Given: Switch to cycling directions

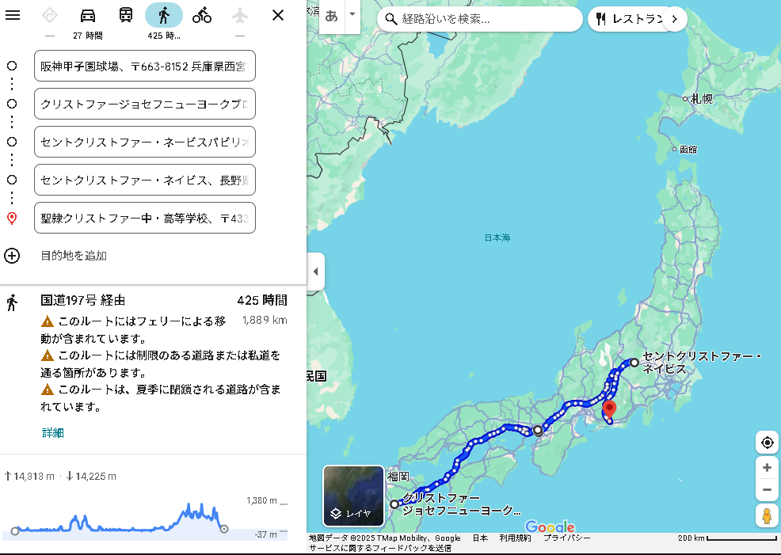Looking at the screenshot, I should tap(202, 15).
